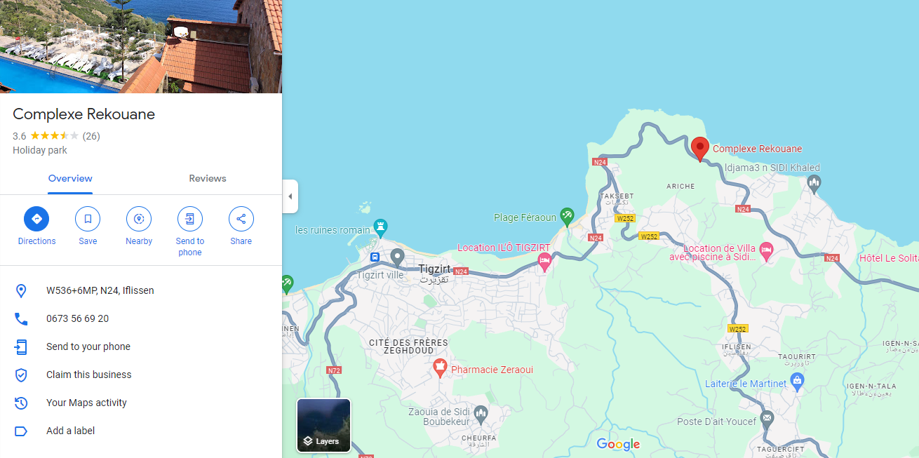Click the Directions icon button
The image size is (919, 458).
[36, 219]
